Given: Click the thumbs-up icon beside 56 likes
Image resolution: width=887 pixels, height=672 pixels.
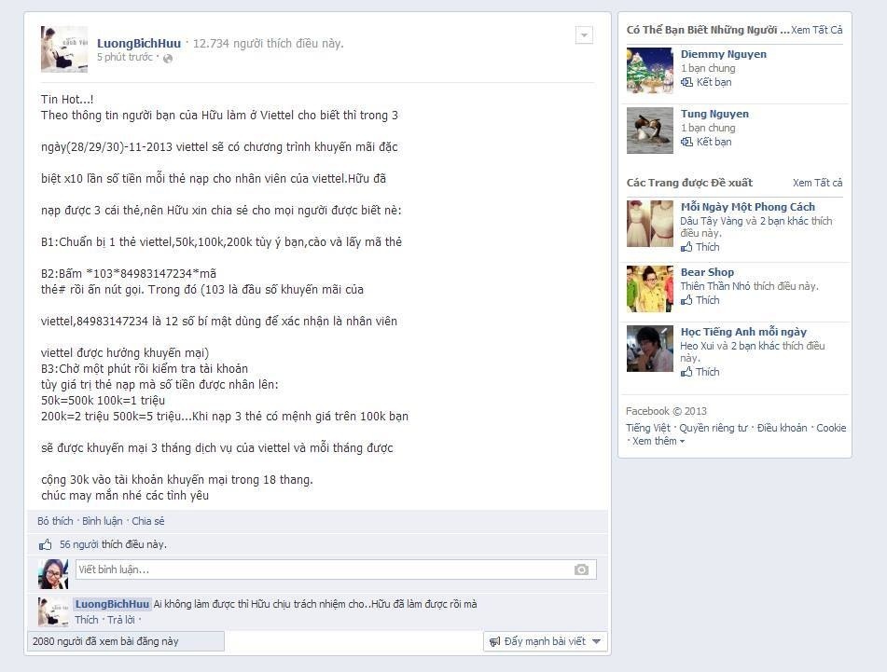Looking at the screenshot, I should coord(45,544).
